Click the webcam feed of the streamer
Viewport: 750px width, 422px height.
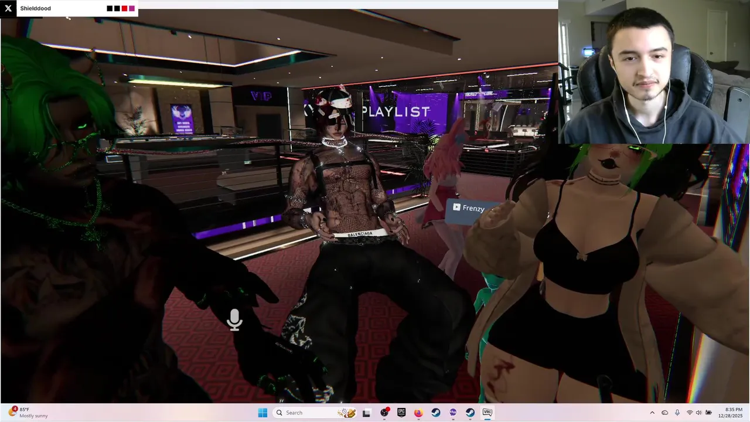(654, 72)
